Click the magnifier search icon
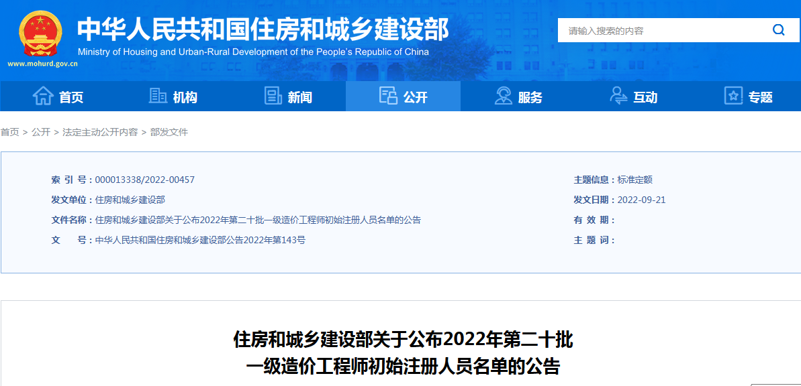The height and width of the screenshot is (386, 801). coord(779,30)
